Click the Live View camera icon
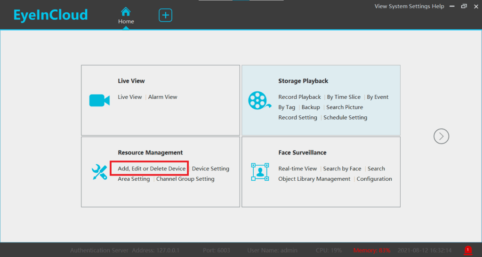 click(99, 100)
